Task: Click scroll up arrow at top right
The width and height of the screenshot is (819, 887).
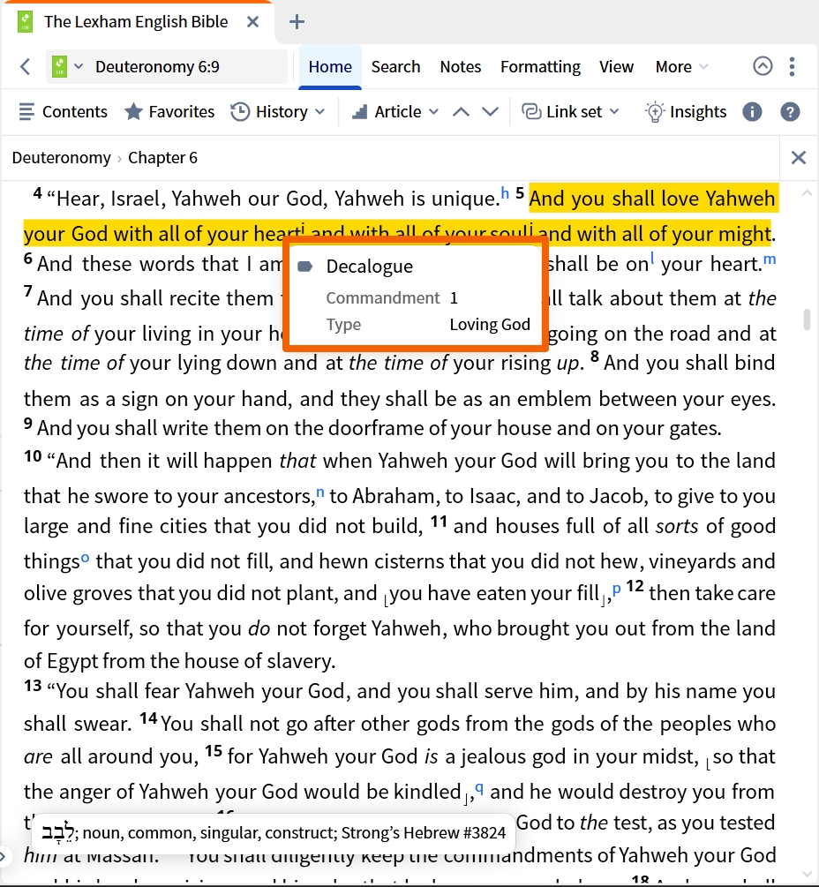Action: pyautogui.click(x=808, y=193)
